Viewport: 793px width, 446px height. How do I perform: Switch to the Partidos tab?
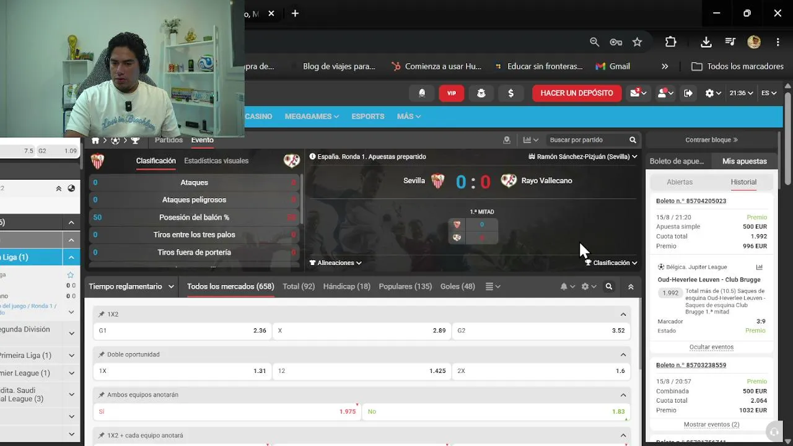[169, 140]
